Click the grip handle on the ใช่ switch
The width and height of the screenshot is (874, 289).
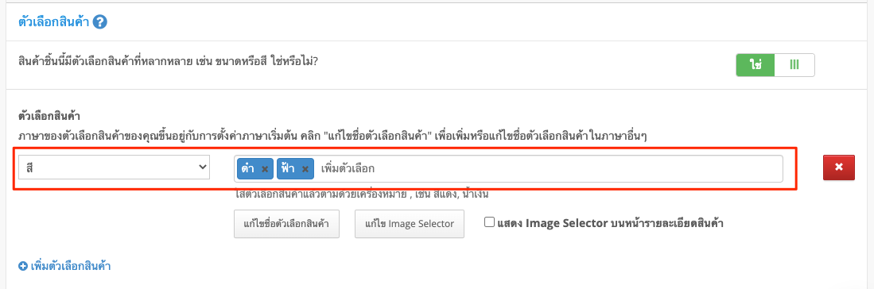click(x=794, y=64)
